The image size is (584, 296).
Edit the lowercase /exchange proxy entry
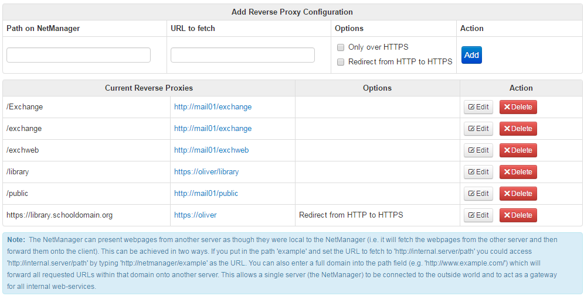point(478,129)
